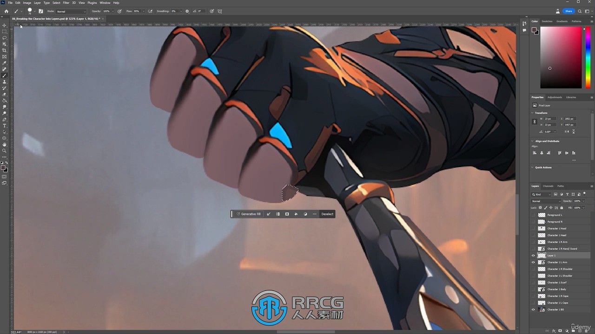Open the Filter menu
The height and width of the screenshot is (334, 595).
click(x=66, y=3)
